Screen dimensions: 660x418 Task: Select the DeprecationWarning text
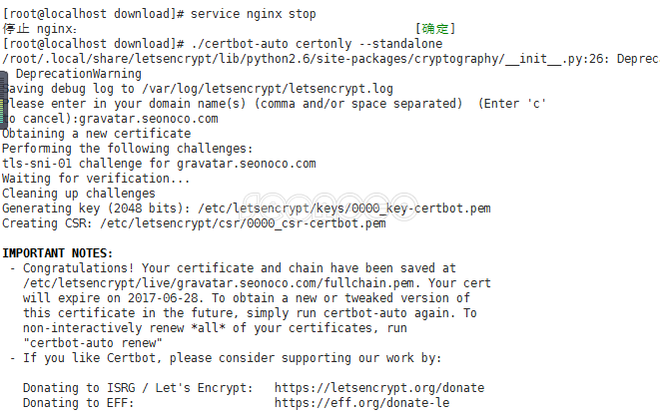point(79,74)
